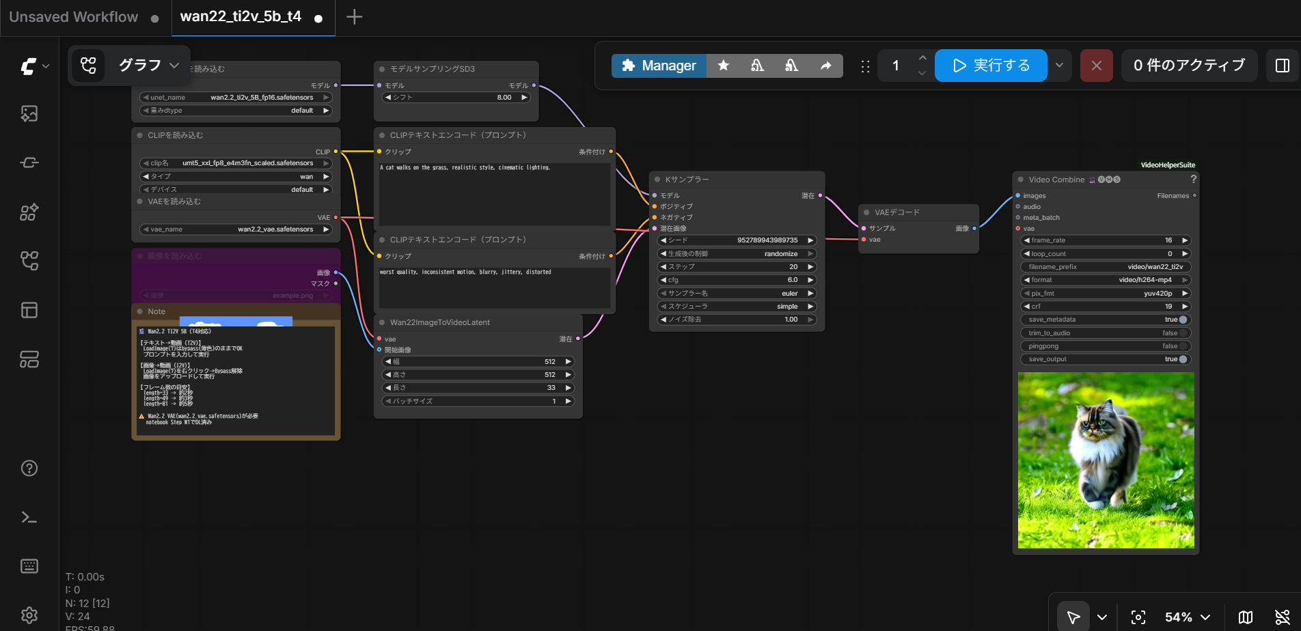The width and height of the screenshot is (1301, 631).
Task: Open the Manager button
Action: (659, 66)
